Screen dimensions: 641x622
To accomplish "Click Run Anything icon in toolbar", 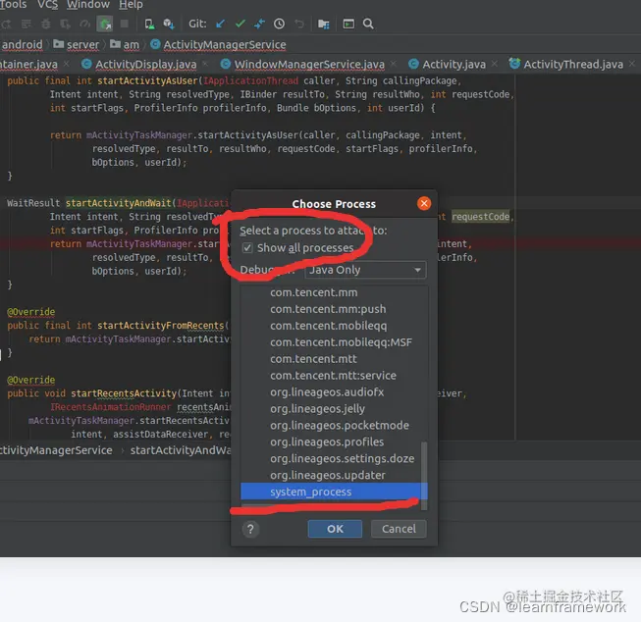I will click(348, 24).
